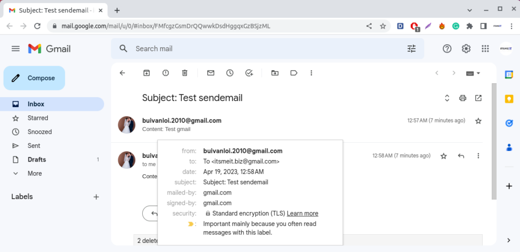Star the second message at 12:58 AM
Image resolution: width=520 pixels, height=252 pixels.
[x=443, y=156]
